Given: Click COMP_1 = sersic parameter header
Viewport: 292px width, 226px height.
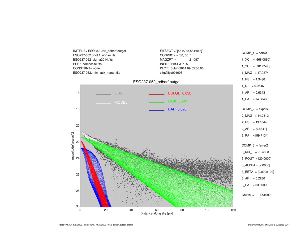Looking at the screenshot, I should pyautogui.click(x=254, y=53).
